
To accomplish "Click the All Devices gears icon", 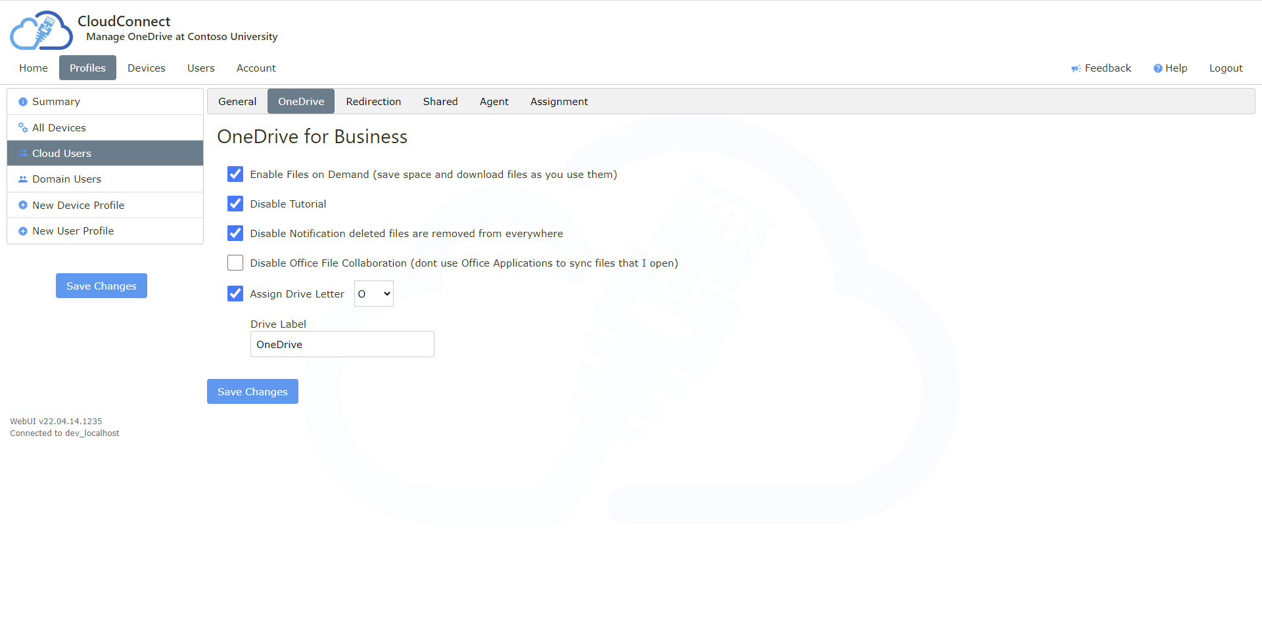I will coord(23,128).
